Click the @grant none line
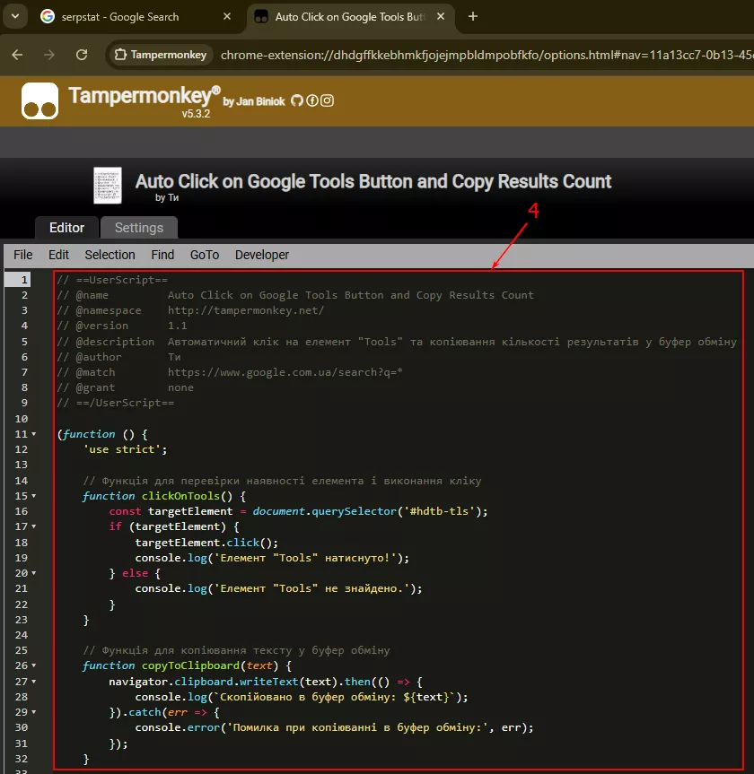 pyautogui.click(x=125, y=387)
